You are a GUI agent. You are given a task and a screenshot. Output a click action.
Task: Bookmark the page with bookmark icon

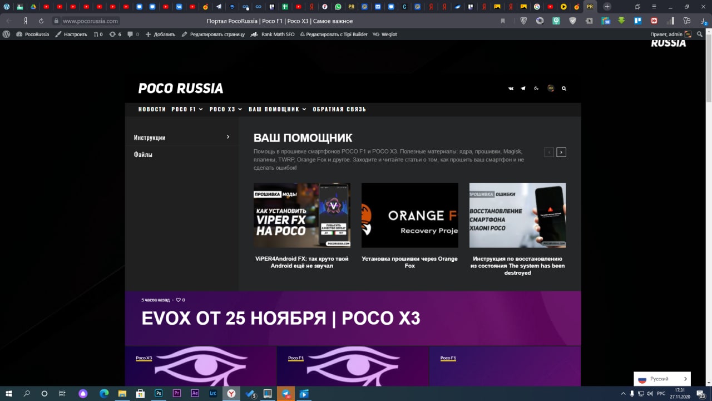point(503,21)
